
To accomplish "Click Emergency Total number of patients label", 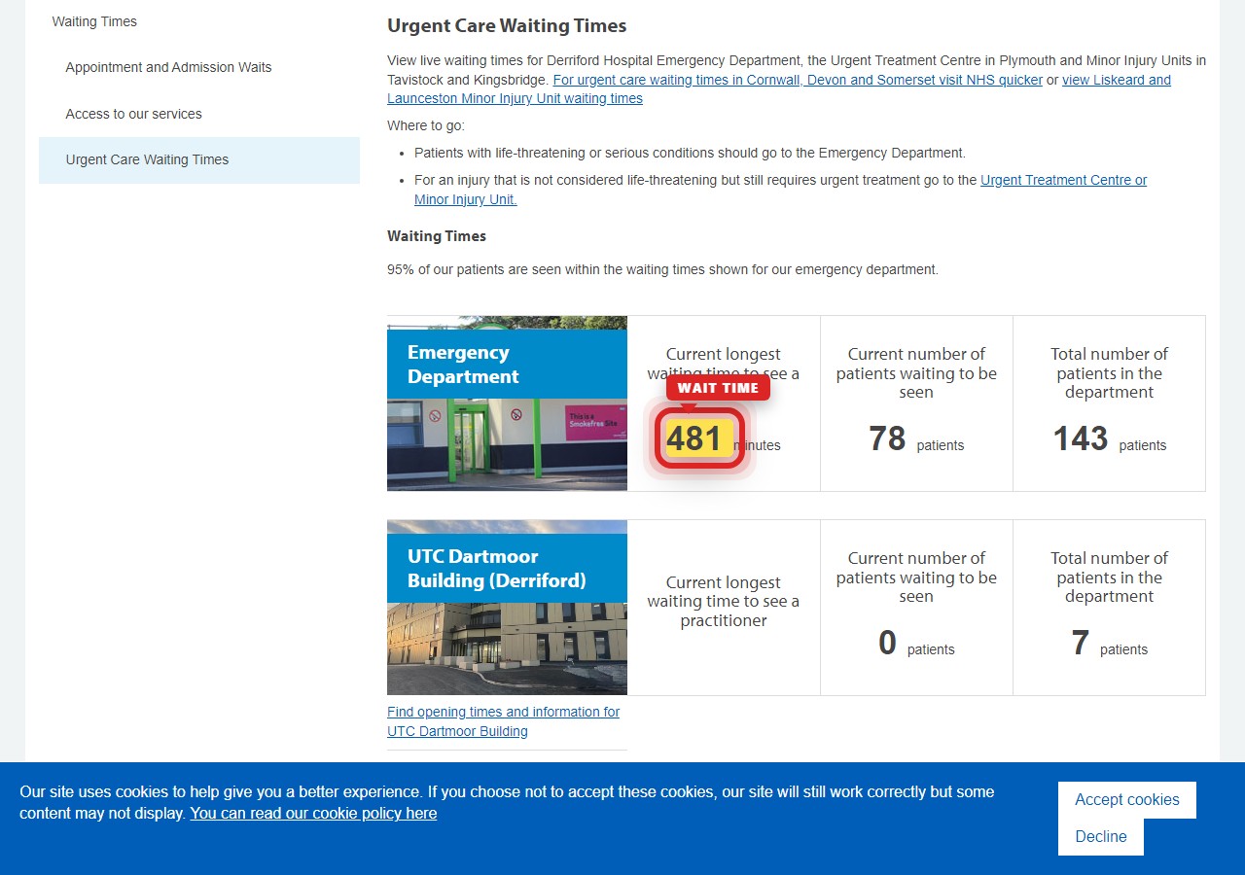I will click(x=1109, y=373).
